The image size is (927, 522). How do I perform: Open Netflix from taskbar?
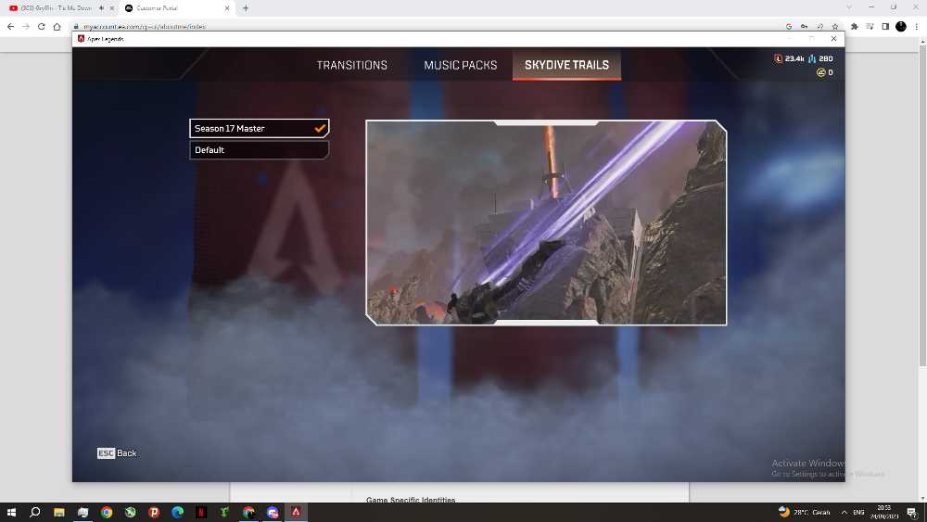pyautogui.click(x=201, y=512)
